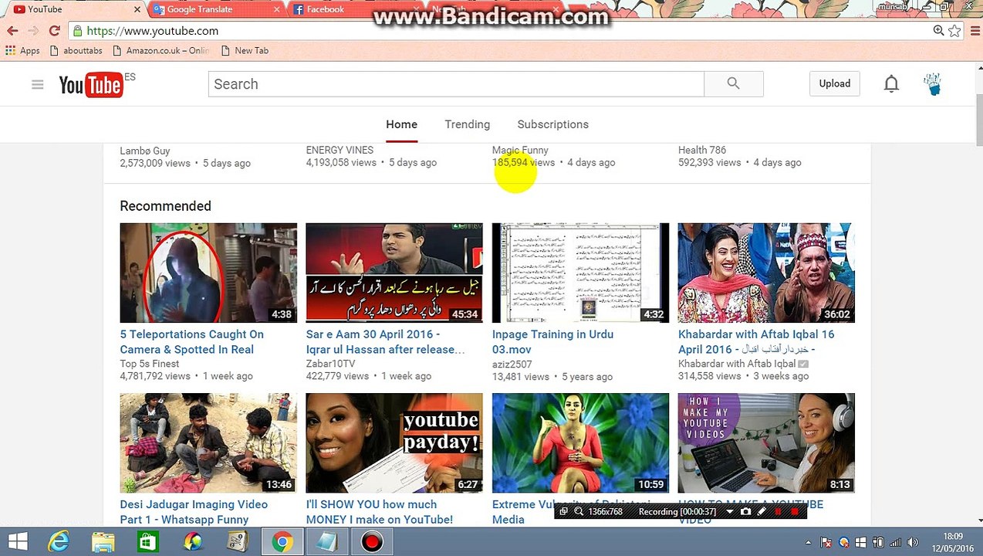Image resolution: width=983 pixels, height=556 pixels.
Task: Open the notifications bell
Action: click(x=891, y=83)
